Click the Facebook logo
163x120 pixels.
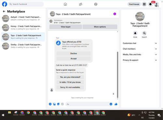click(x=5, y=4)
